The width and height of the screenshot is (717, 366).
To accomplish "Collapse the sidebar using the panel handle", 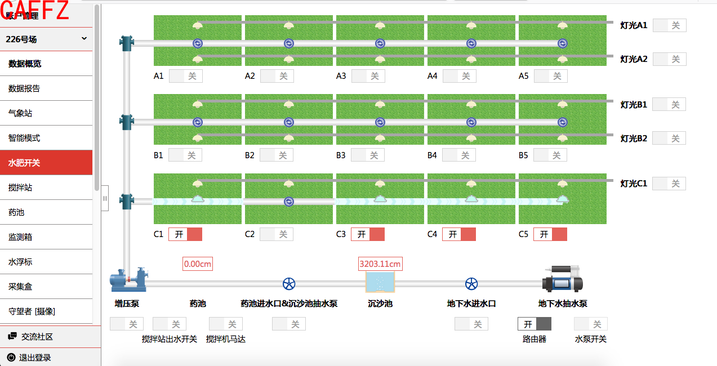I will [105, 198].
